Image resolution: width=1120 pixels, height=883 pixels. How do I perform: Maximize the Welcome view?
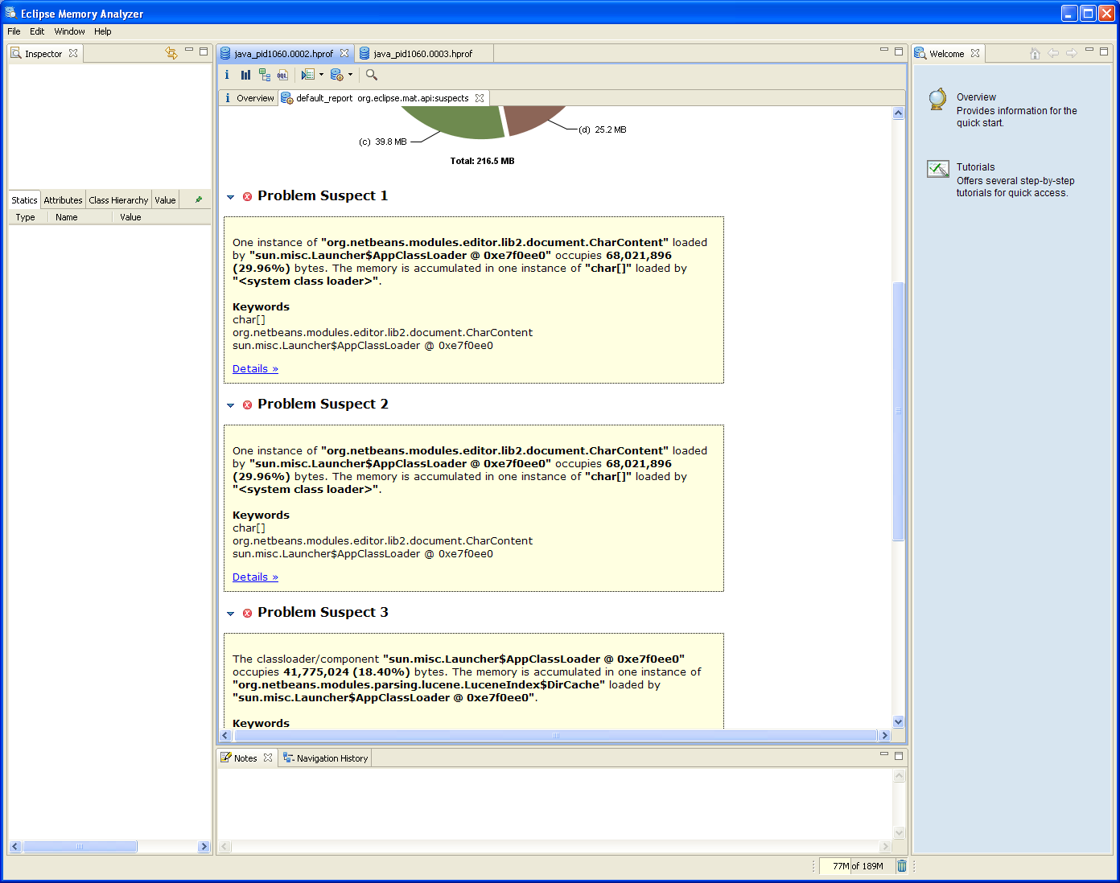tap(1104, 51)
